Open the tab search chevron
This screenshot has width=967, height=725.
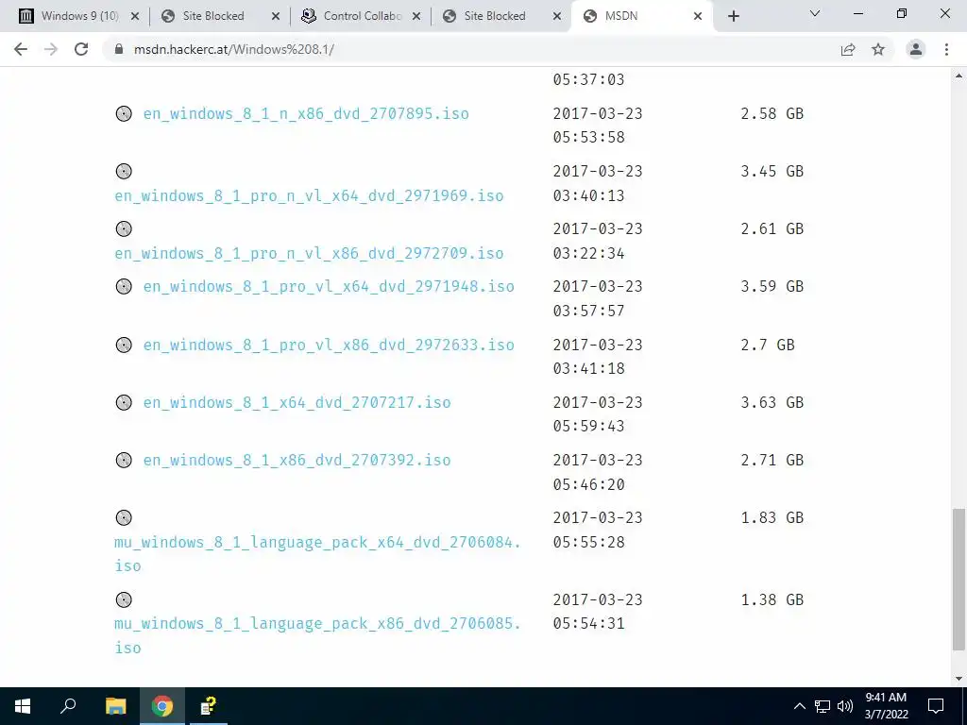coord(815,13)
